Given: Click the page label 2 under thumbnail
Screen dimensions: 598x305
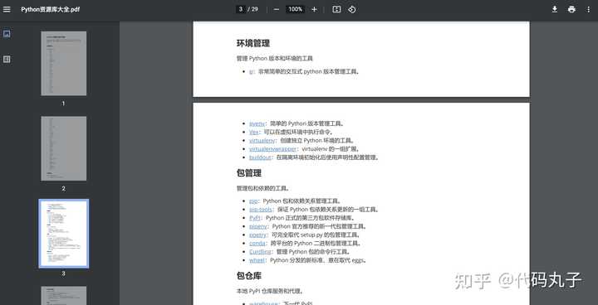Looking at the screenshot, I should (x=63, y=189).
